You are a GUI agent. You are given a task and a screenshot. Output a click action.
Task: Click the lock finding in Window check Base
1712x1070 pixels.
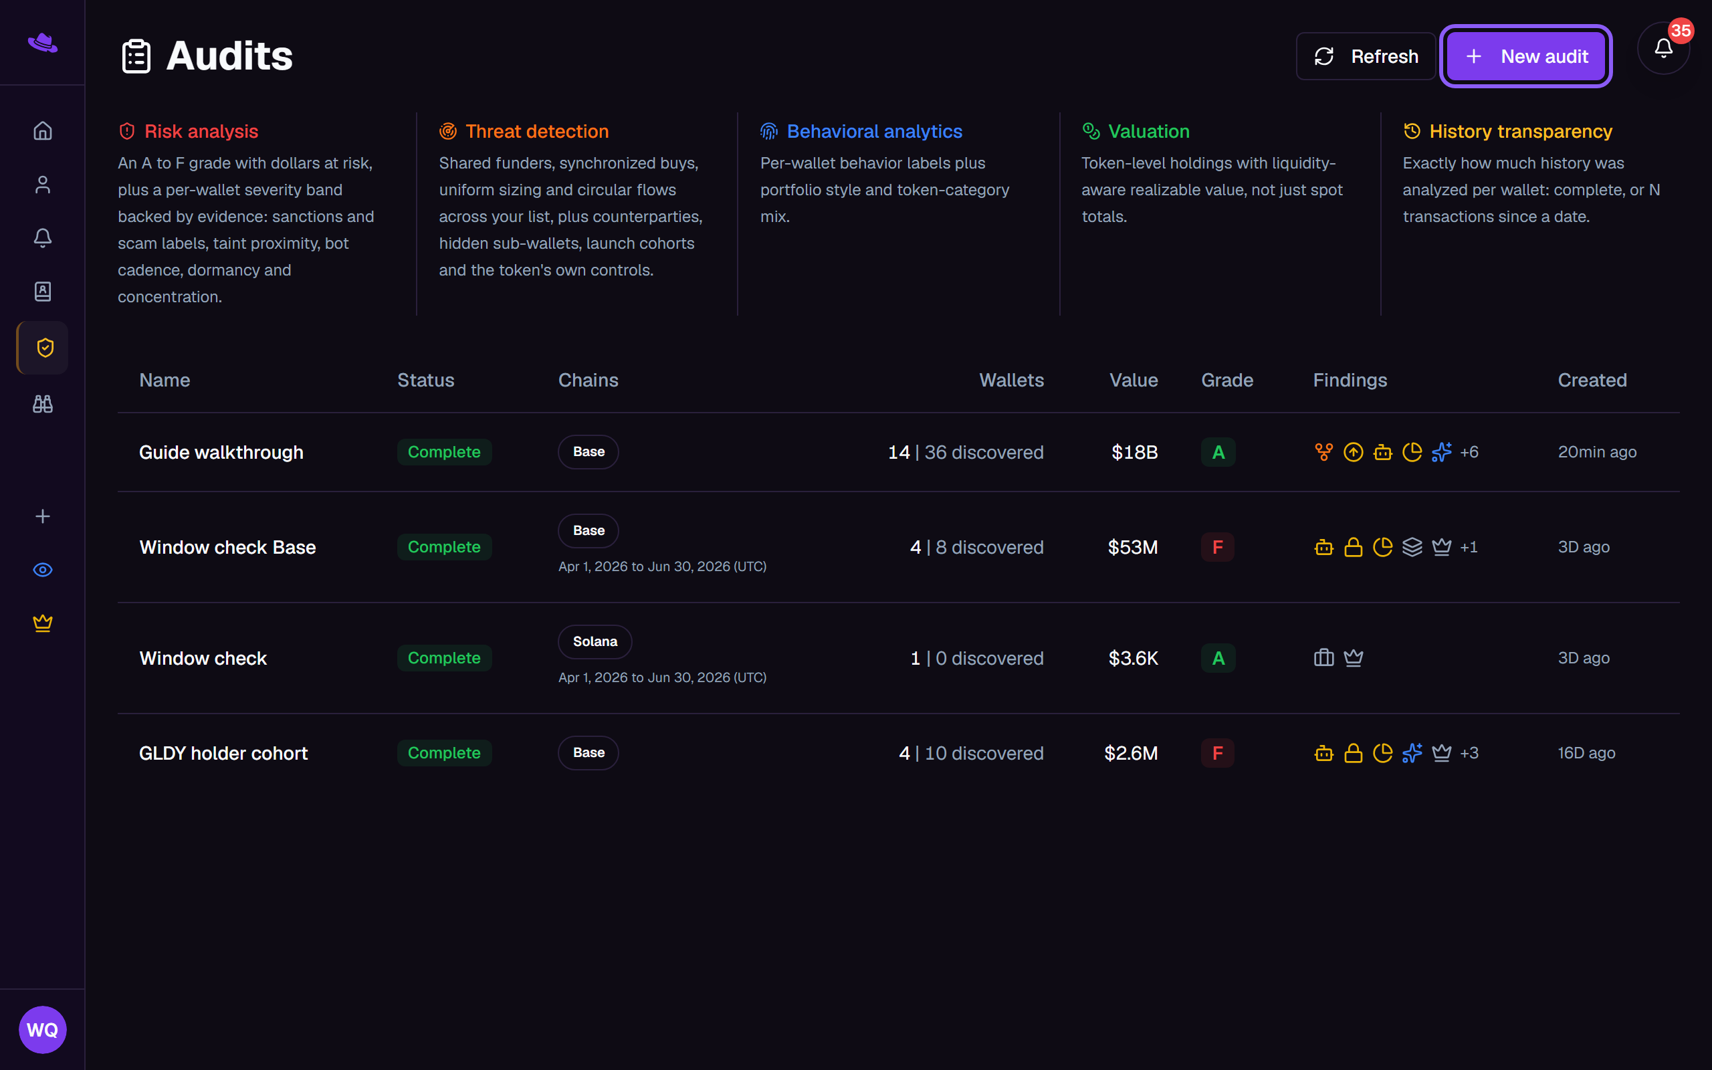(x=1354, y=547)
